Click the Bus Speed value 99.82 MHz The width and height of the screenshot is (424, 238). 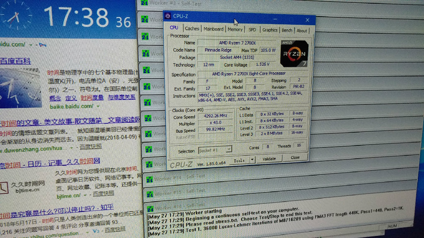[215, 129]
